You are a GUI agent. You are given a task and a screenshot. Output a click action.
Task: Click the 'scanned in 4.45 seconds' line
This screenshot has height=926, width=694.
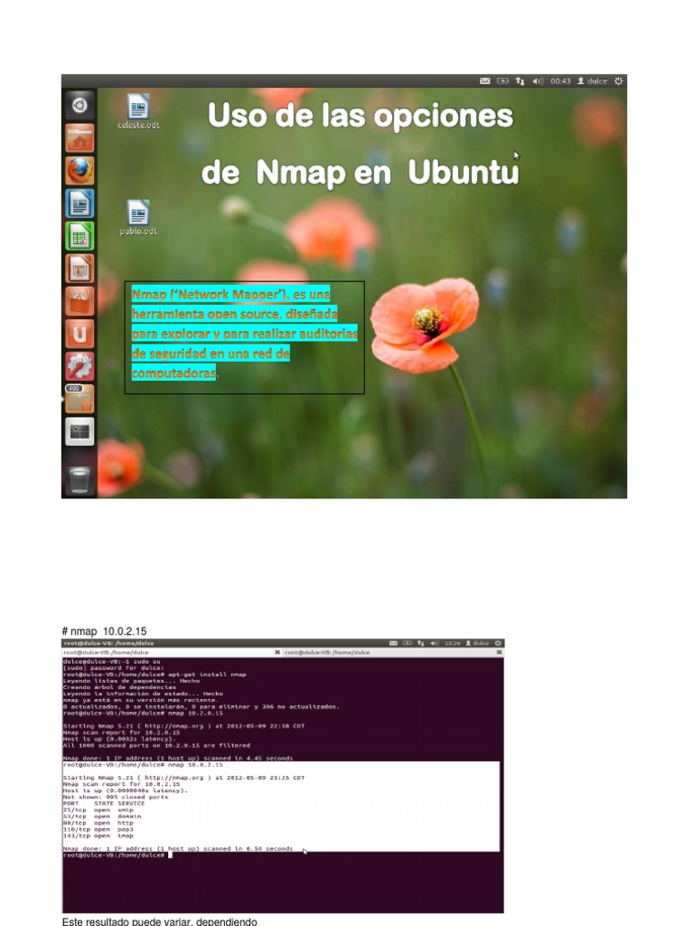(178, 759)
